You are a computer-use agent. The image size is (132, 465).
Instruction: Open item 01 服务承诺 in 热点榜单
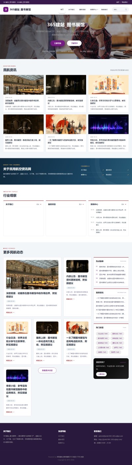point(111,266)
